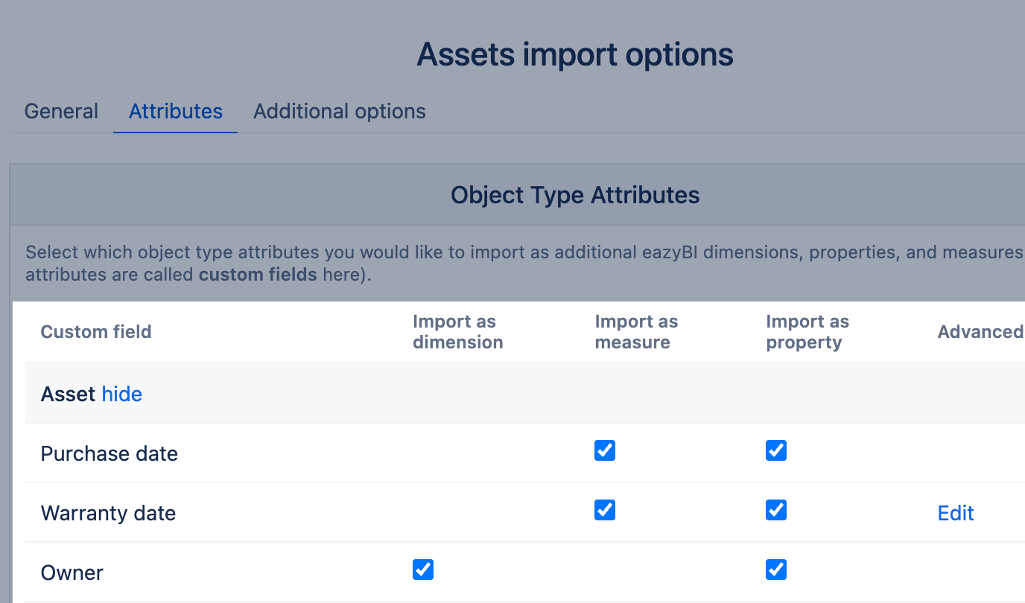Open the Additional options tab
The height and width of the screenshot is (603, 1025).
(x=339, y=112)
